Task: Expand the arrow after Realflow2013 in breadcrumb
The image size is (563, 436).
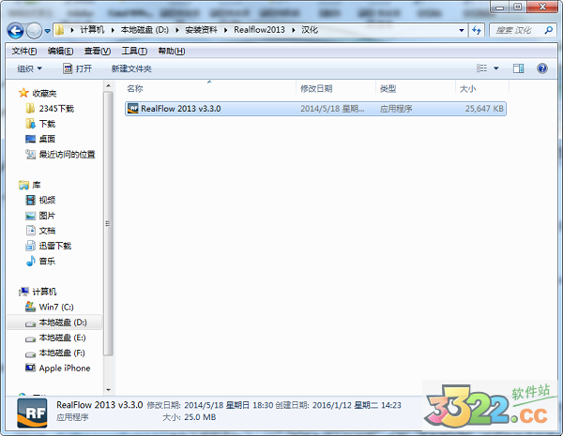Action: coord(294,30)
